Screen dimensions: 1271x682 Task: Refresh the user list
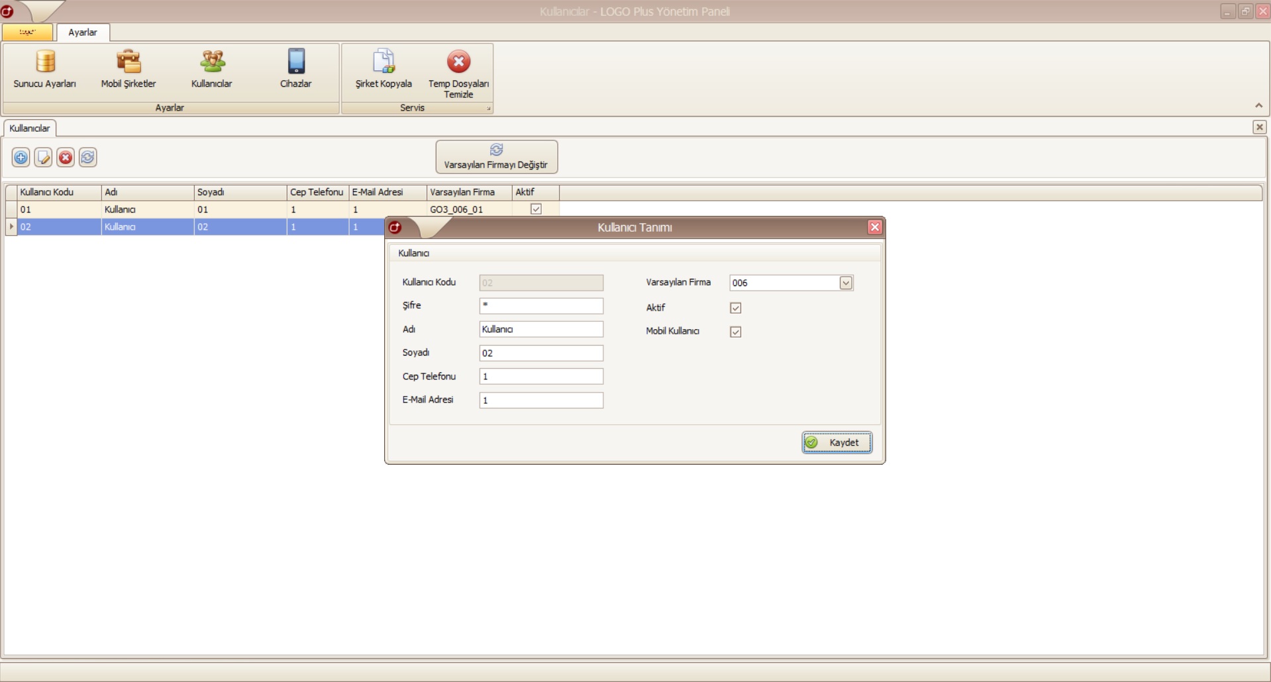(87, 158)
